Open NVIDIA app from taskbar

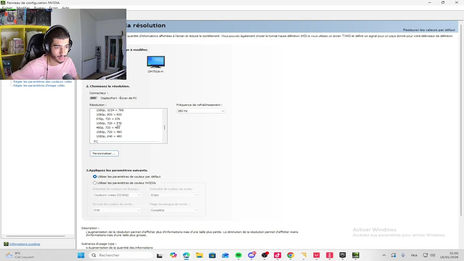pos(356,255)
